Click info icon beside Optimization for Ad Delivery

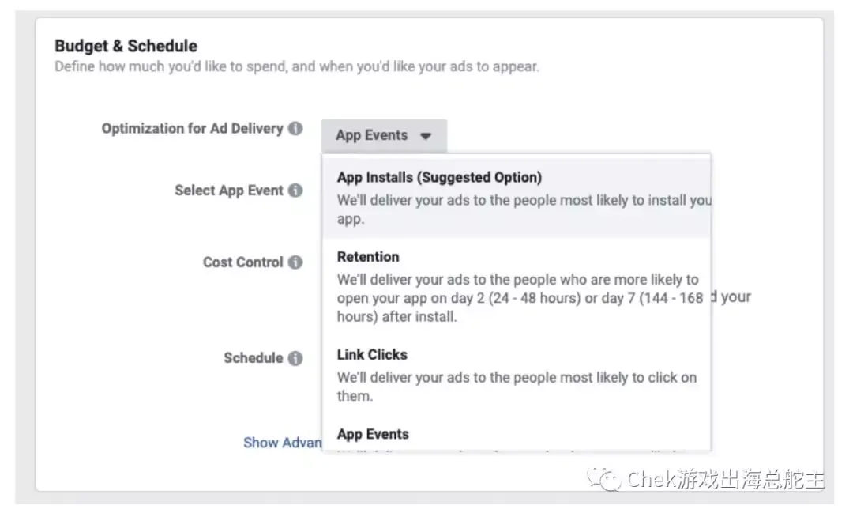295,128
